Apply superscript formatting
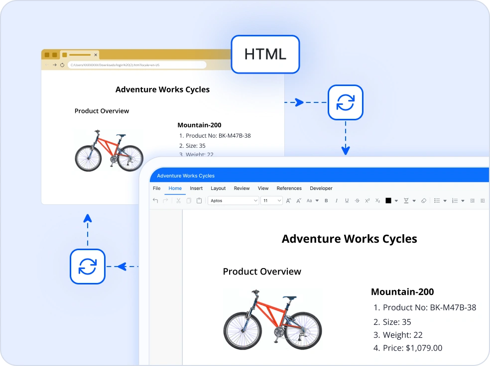490x366 pixels. [367, 201]
